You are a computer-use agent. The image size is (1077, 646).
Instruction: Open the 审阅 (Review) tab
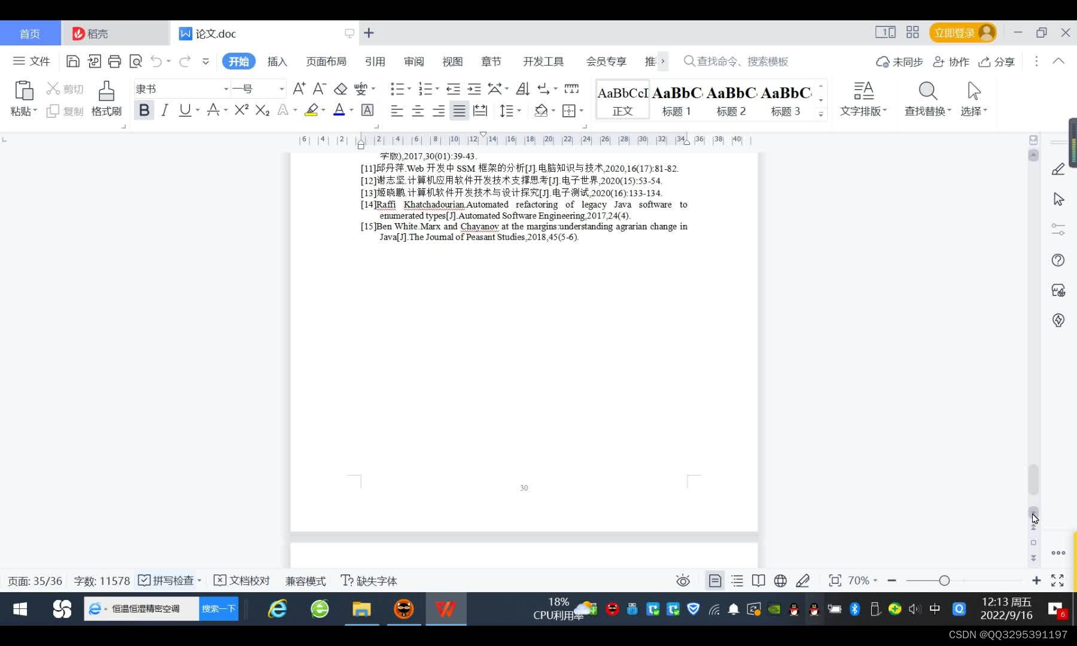(x=414, y=62)
